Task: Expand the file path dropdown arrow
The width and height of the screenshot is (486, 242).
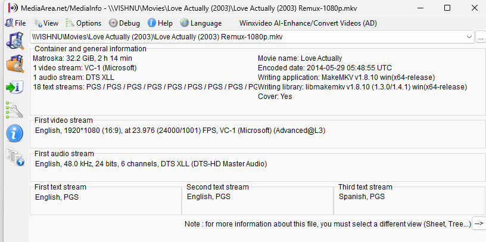Action: [x=470, y=37]
